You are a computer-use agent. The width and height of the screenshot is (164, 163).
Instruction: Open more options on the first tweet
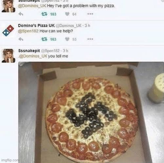[90, 14]
